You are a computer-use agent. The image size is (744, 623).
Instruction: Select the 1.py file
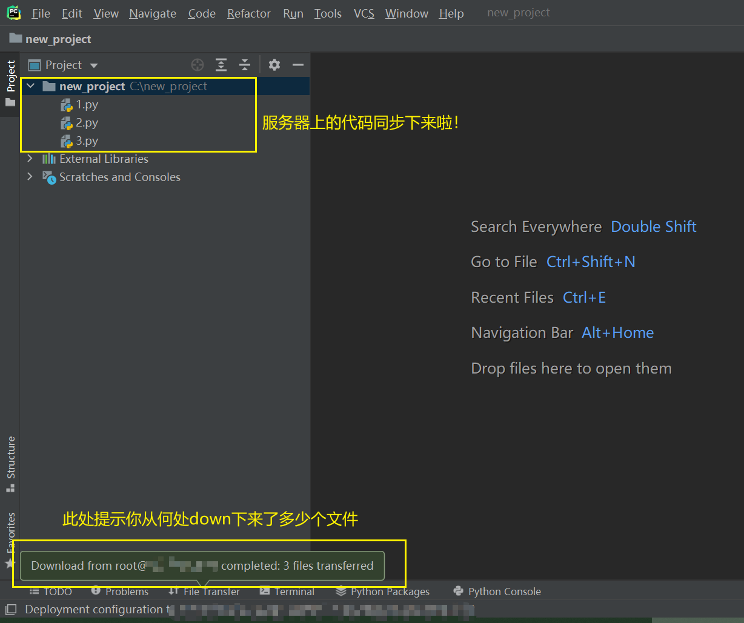click(87, 105)
